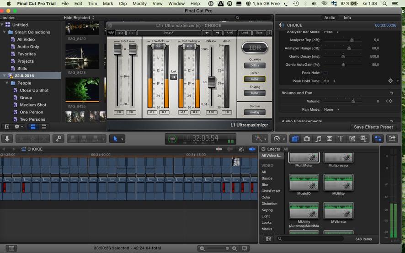Adjust the Volume slider in inspector

click(353, 101)
